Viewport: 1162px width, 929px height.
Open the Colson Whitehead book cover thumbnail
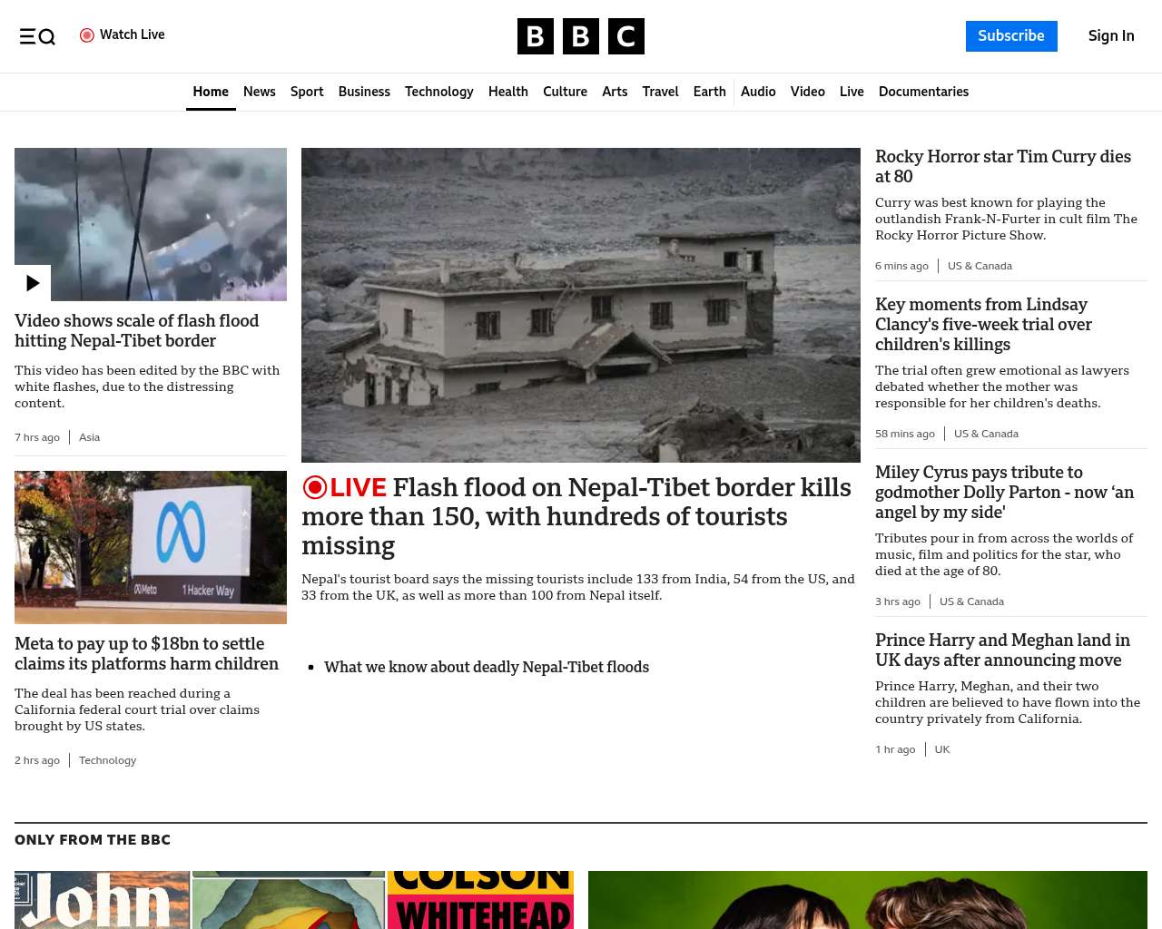pos(480,900)
